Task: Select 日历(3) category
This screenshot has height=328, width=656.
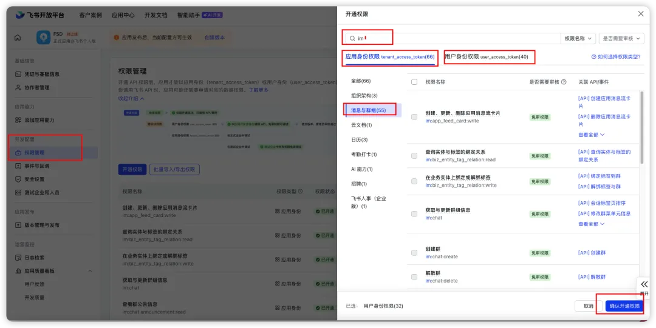Action: click(359, 139)
